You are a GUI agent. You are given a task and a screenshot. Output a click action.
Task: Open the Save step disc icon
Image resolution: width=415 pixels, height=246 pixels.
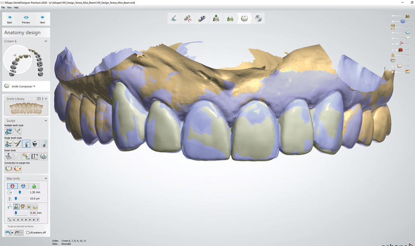[x=258, y=18]
